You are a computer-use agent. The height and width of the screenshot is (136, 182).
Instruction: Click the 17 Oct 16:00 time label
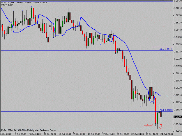tap(108, 134)
